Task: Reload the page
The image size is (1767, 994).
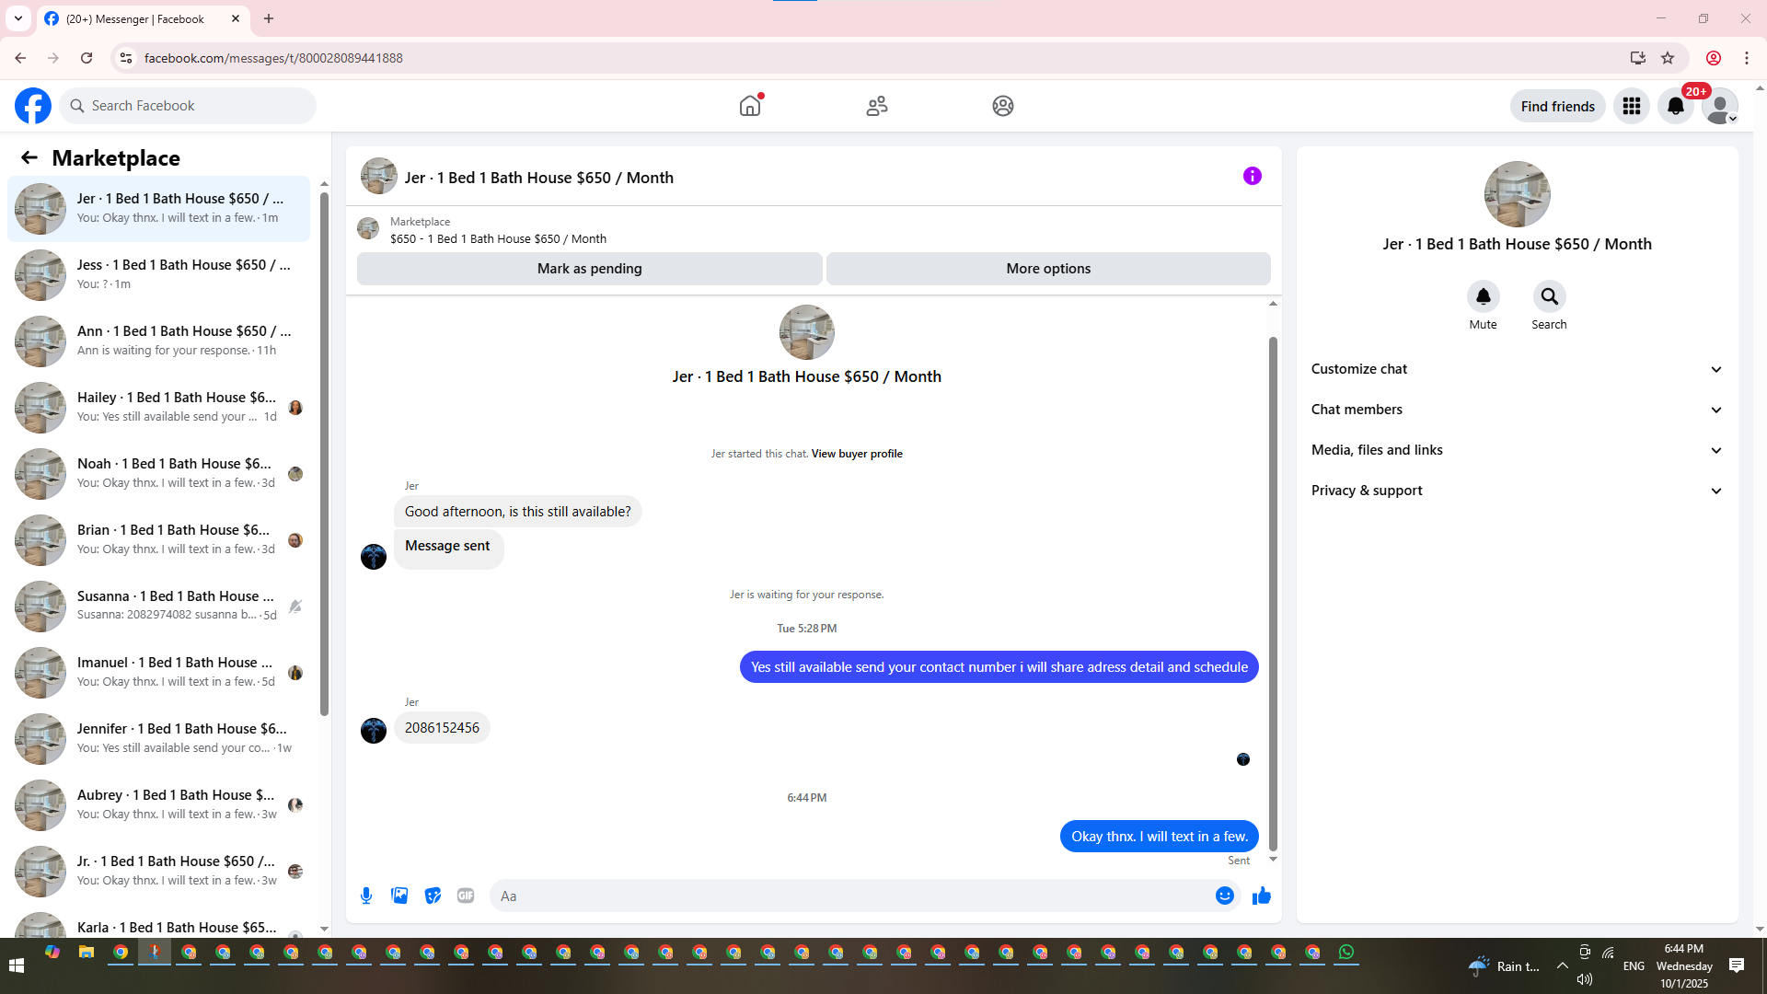Action: [x=87, y=58]
